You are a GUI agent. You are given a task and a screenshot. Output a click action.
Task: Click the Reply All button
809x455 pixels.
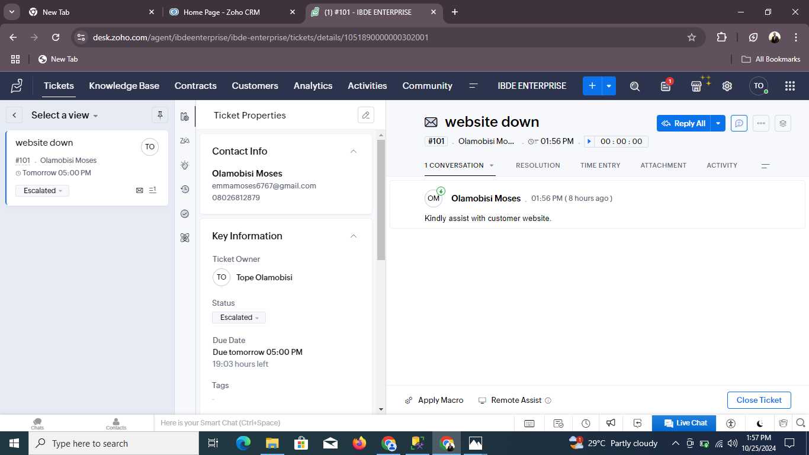(683, 123)
